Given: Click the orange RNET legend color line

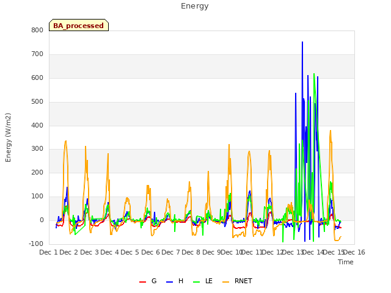Looking at the screenshot, I should click(225, 282).
